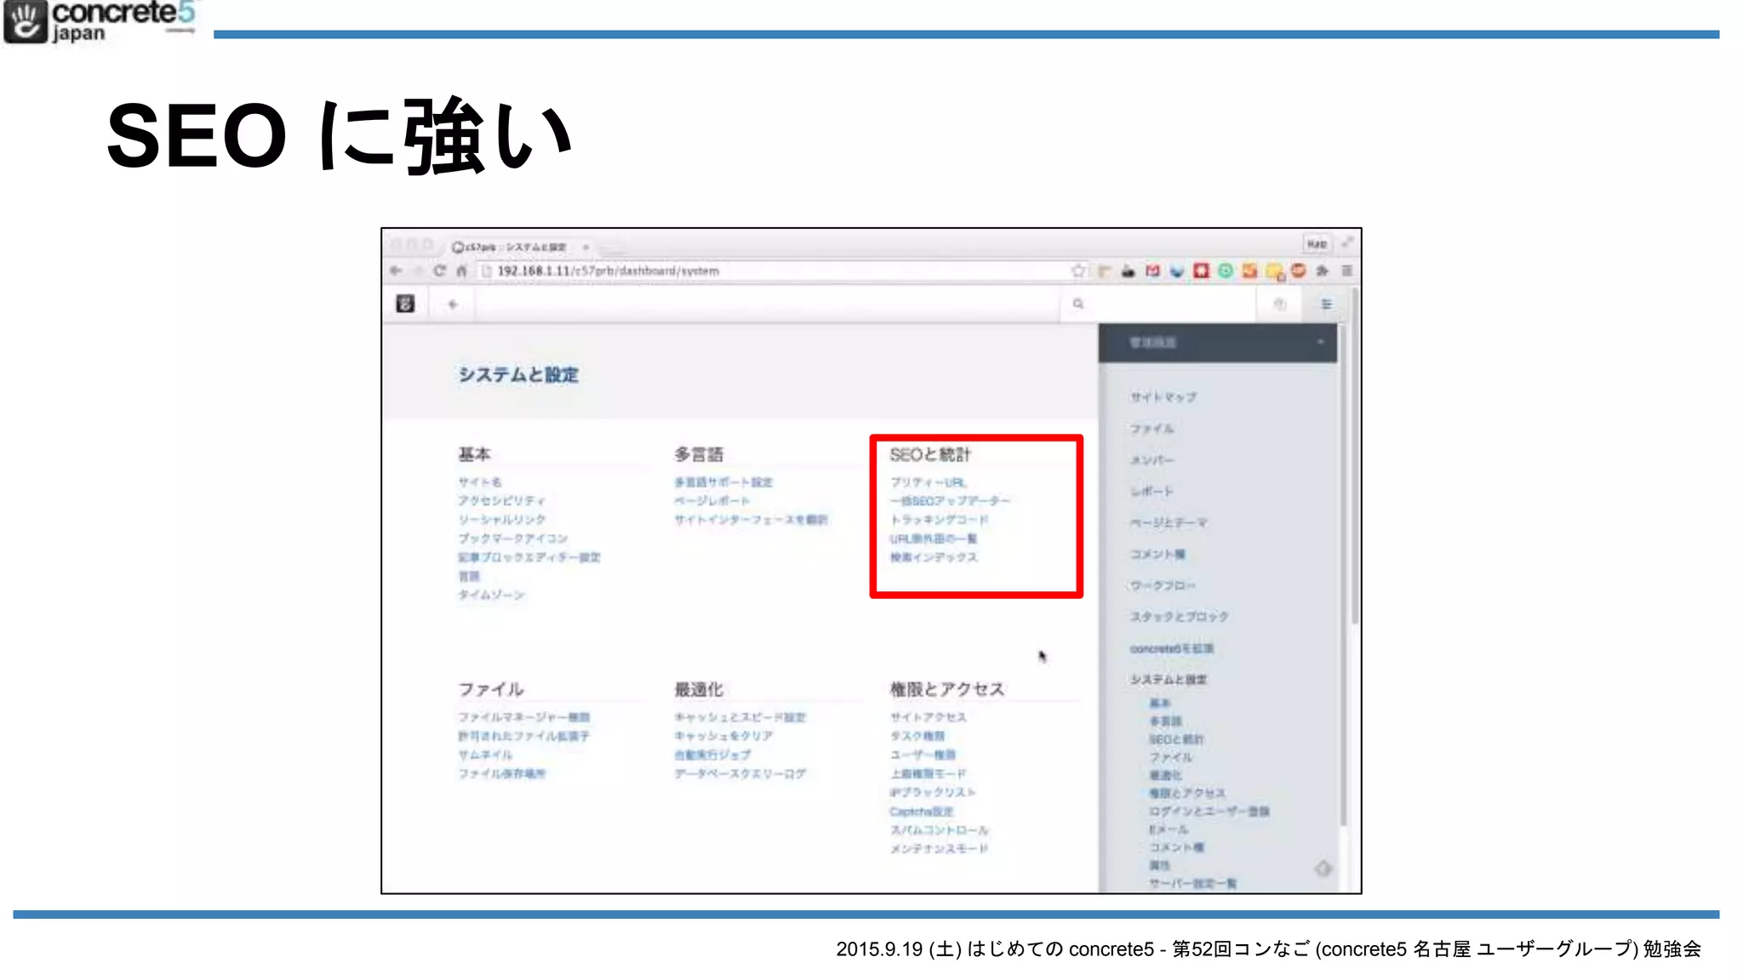
Task: Open サイト名 under 基本
Action: 480,481
